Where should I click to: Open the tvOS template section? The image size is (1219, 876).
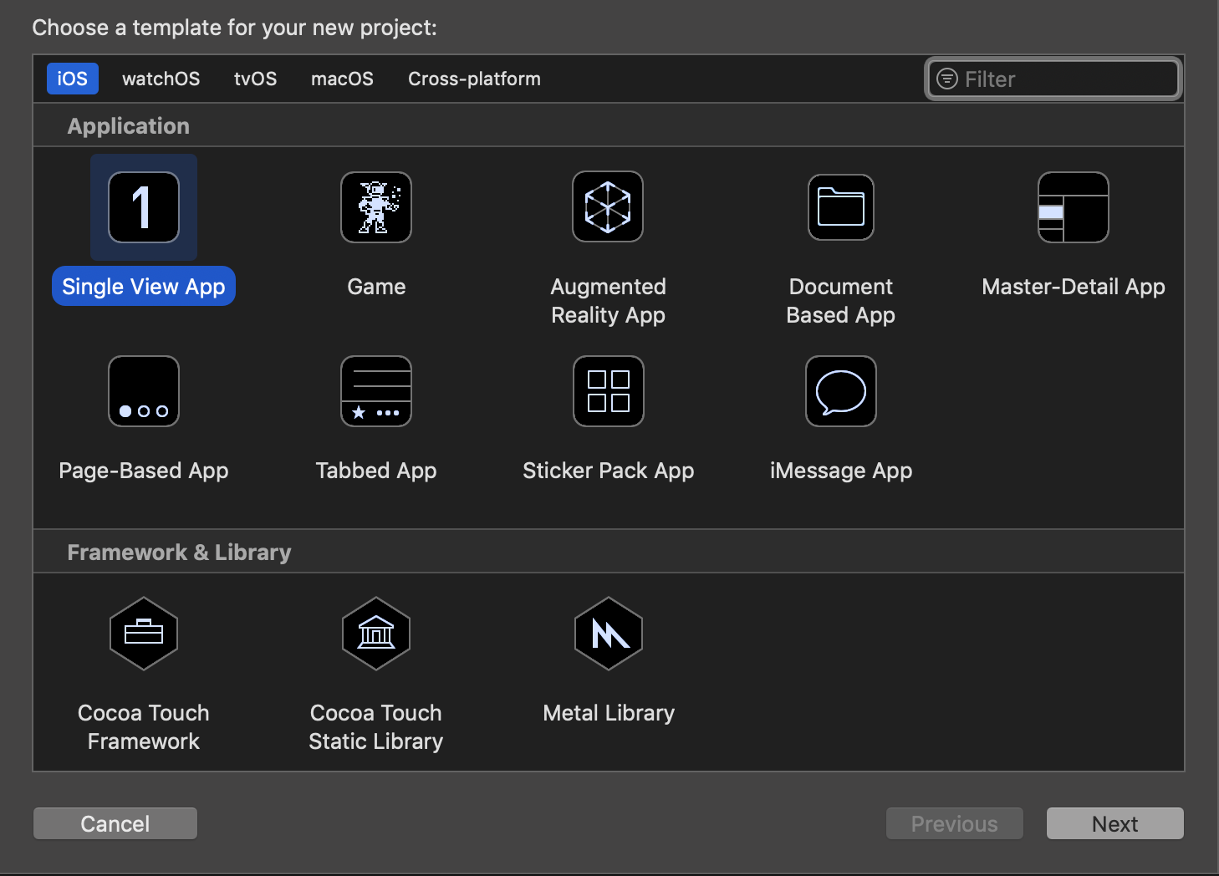[255, 78]
